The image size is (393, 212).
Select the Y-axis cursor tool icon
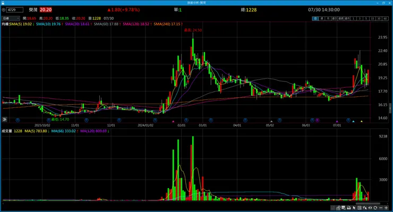(365, 208)
